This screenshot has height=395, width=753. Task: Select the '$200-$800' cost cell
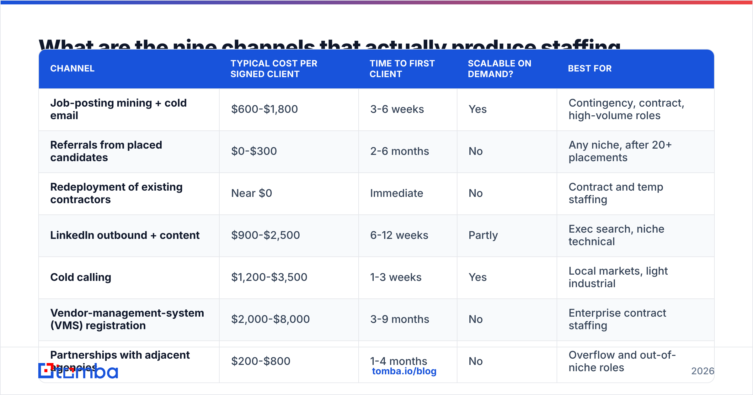click(x=289, y=361)
